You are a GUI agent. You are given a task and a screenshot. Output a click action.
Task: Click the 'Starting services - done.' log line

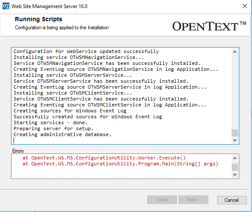tap(50, 123)
